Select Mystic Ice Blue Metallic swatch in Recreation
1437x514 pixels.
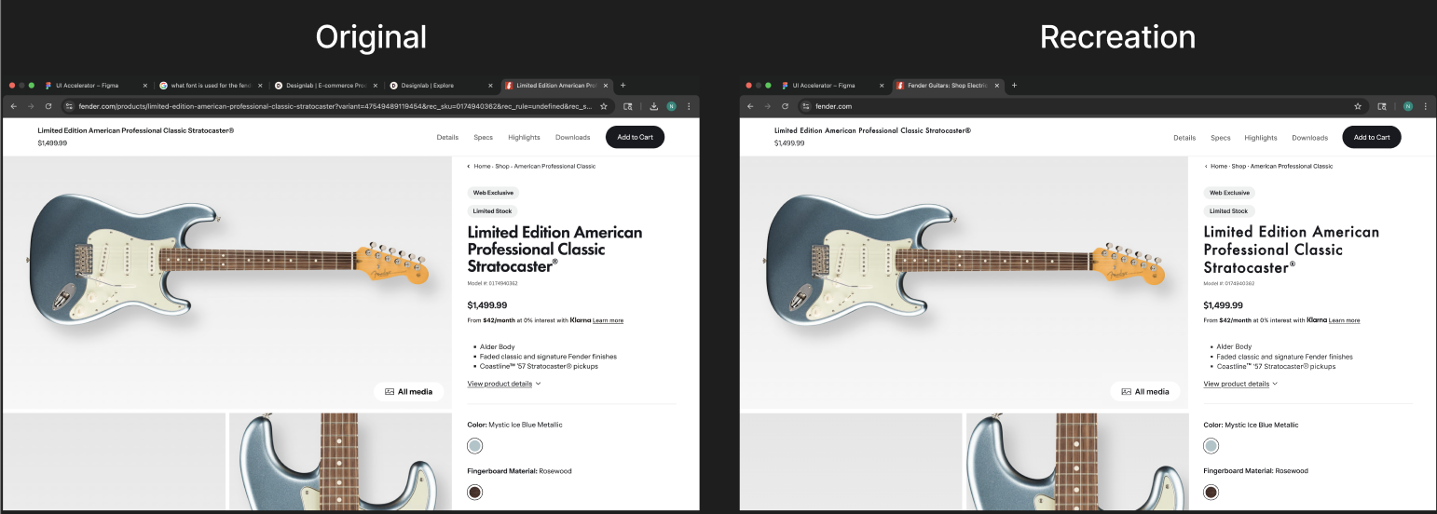pos(1211,446)
